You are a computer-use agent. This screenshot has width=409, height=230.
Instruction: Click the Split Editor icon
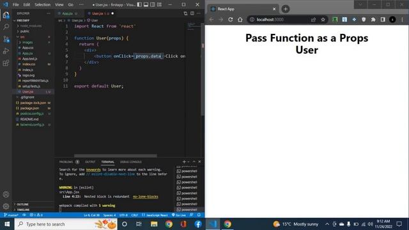(x=192, y=13)
